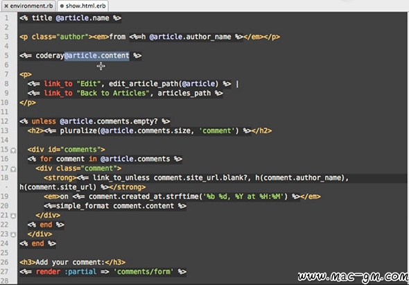The width and height of the screenshot is (409, 285).
Task: Click line number 1 in the gutter
Action: 6,18
